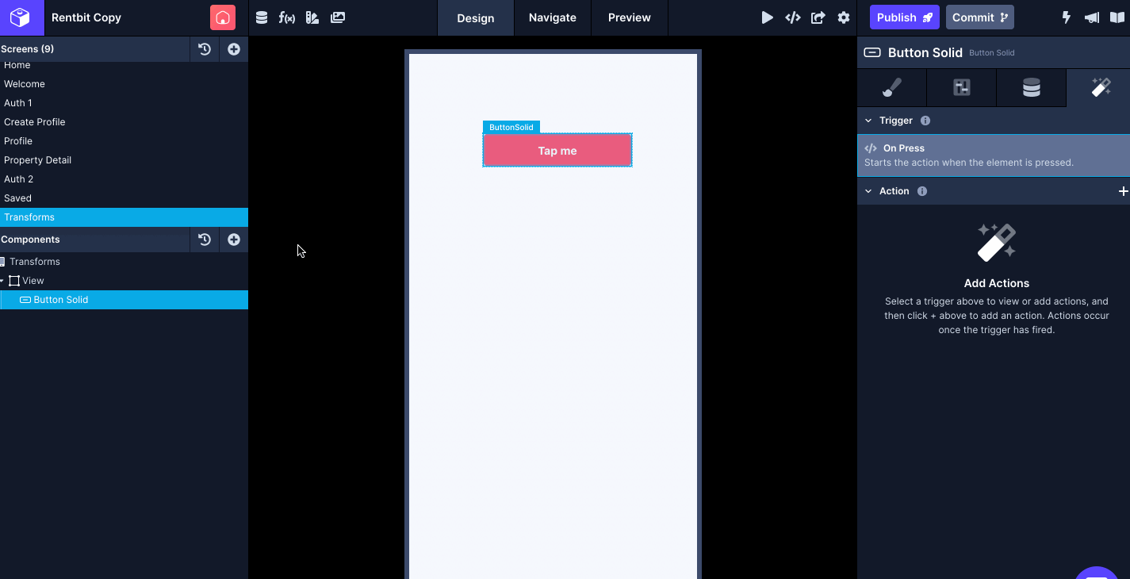
Task: Switch to the Design tab
Action: point(476,17)
